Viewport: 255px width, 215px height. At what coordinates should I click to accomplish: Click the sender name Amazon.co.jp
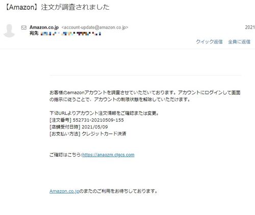pyautogui.click(x=44, y=27)
